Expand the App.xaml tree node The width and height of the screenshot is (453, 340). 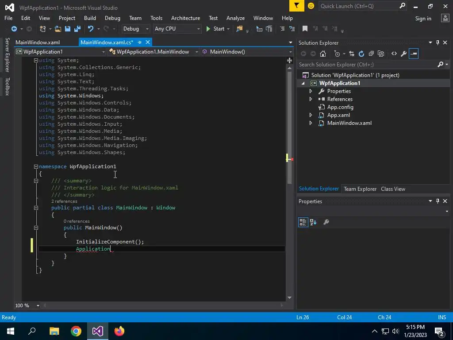311,115
